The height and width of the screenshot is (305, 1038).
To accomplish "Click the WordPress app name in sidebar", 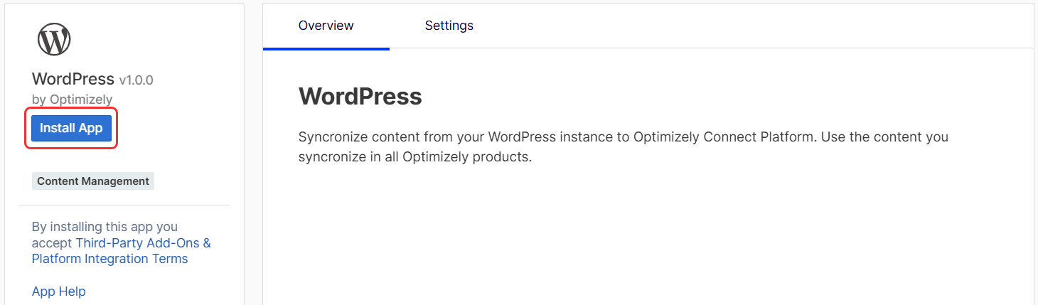I will (x=73, y=79).
